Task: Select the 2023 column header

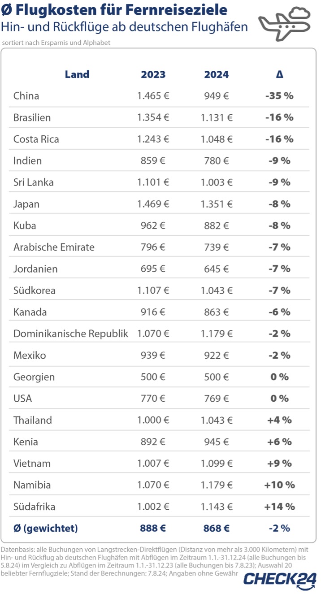Action: point(153,74)
